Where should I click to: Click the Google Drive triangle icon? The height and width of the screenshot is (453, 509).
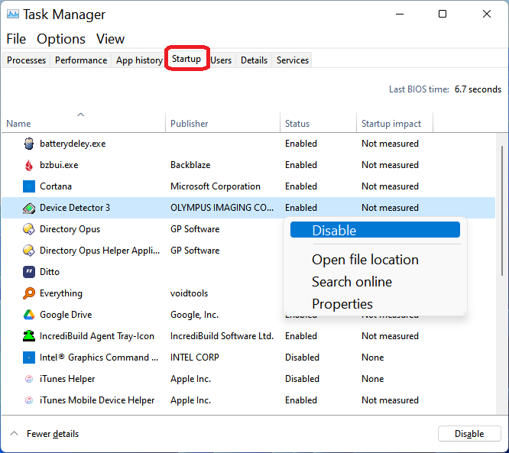pos(29,315)
